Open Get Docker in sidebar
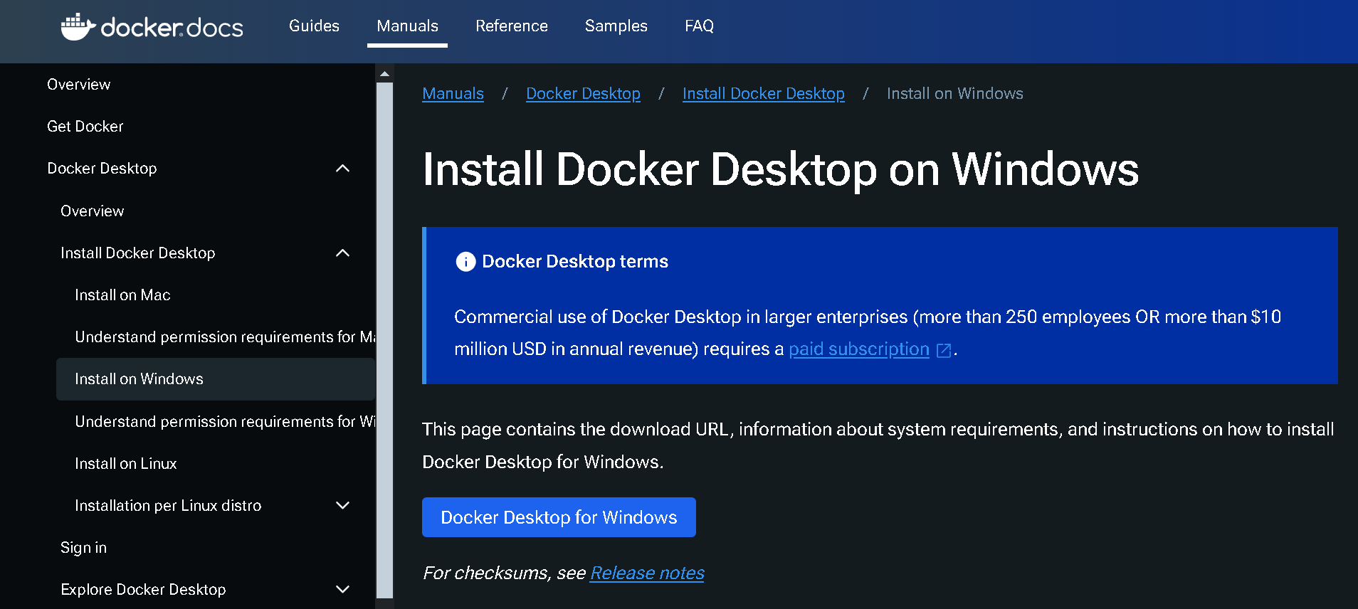This screenshot has width=1358, height=609. (85, 126)
